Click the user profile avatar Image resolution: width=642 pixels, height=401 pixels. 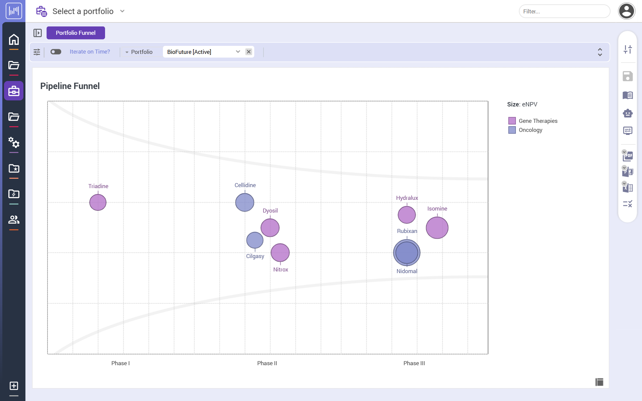(x=626, y=11)
